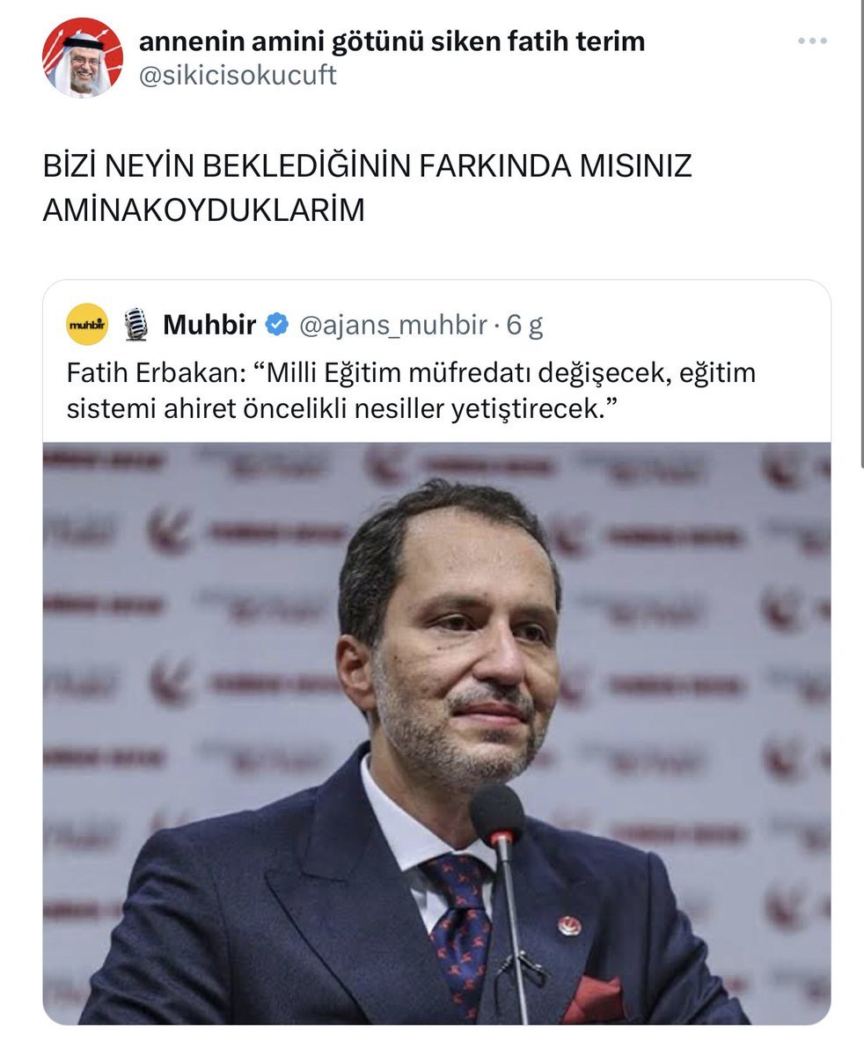Open the @ajans_muhbir handle
This screenshot has height=1056, width=864.
point(393,326)
